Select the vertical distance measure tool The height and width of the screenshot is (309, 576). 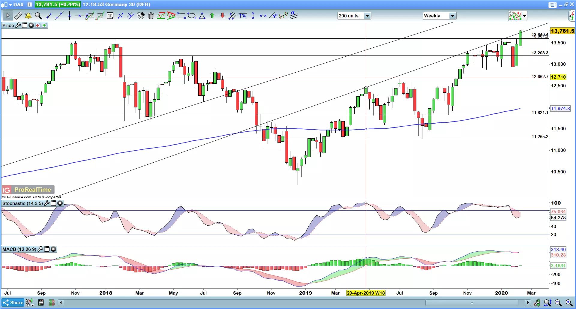[253, 16]
